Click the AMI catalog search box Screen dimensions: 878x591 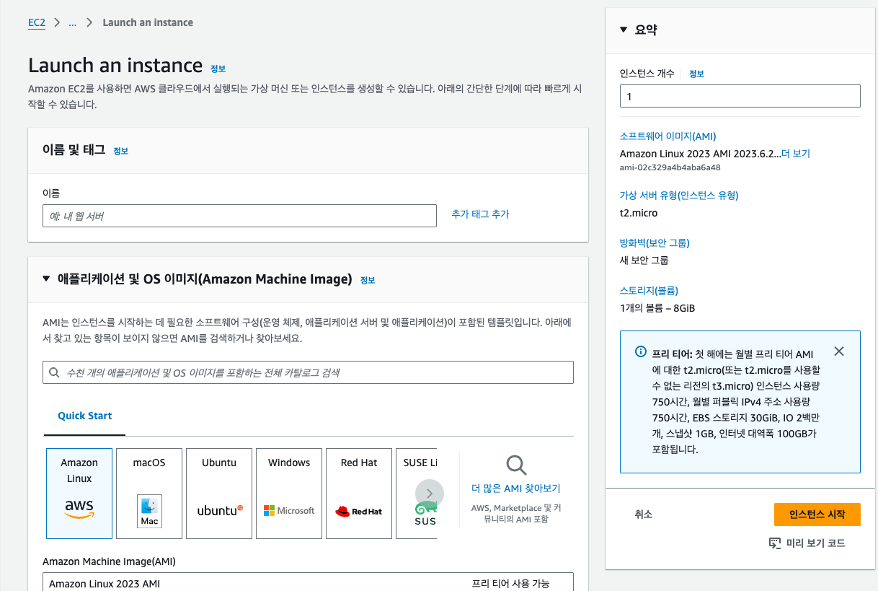tap(308, 372)
